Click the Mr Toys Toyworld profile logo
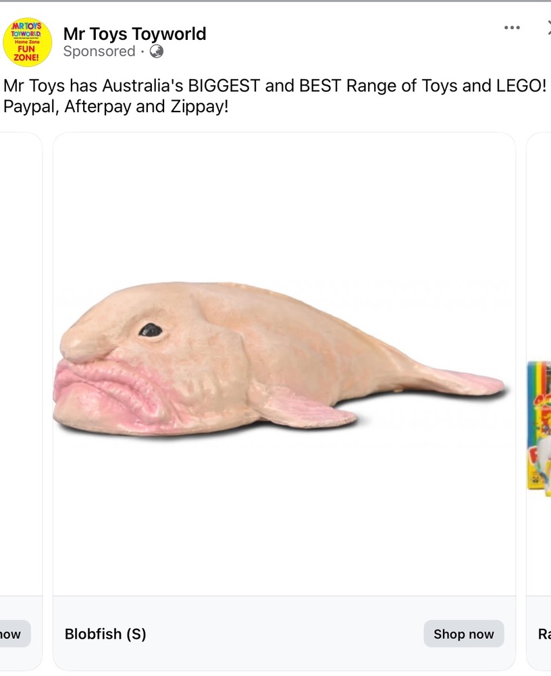The width and height of the screenshot is (551, 676). coord(27,42)
